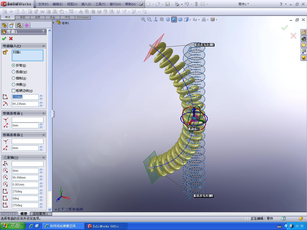This screenshot has width=307, height=230.
Task: Select the 扭曲(W) twisting radio button
Action: pos(13,72)
